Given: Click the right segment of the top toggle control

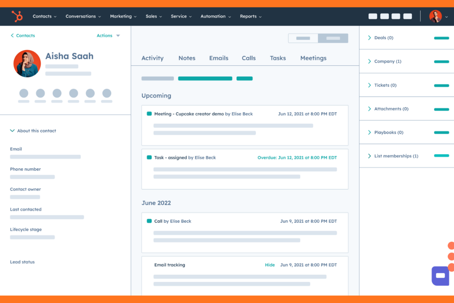Looking at the screenshot, I should [x=333, y=38].
